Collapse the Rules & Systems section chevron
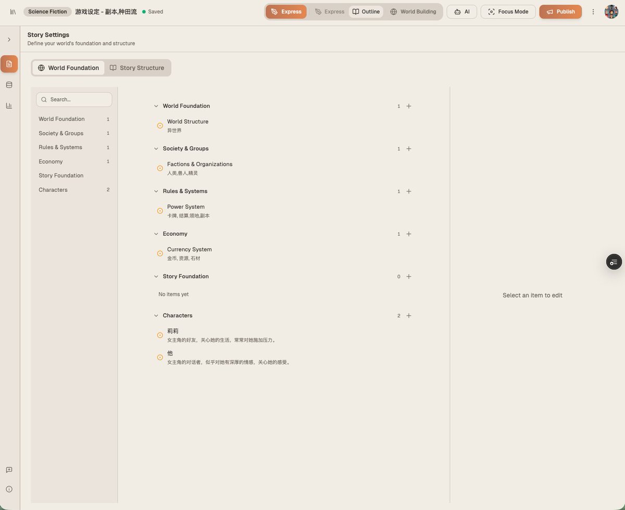This screenshot has width=625, height=510. pyautogui.click(x=156, y=192)
